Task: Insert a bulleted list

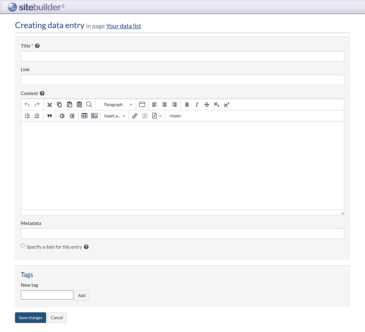Action: 27,116
